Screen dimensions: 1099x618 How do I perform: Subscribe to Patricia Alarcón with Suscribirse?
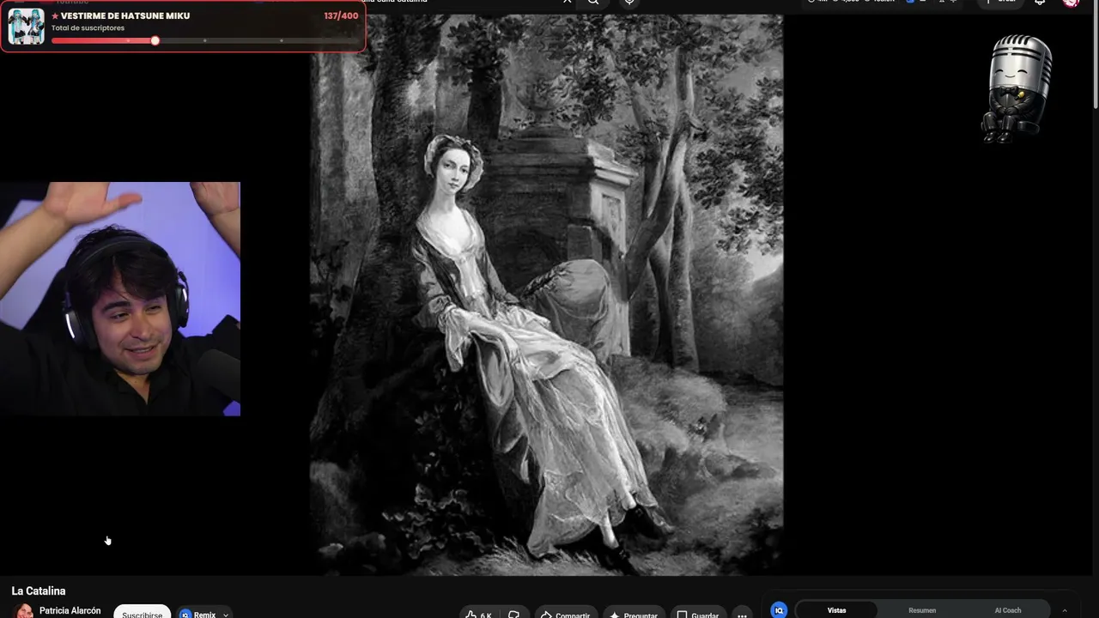coord(142,613)
